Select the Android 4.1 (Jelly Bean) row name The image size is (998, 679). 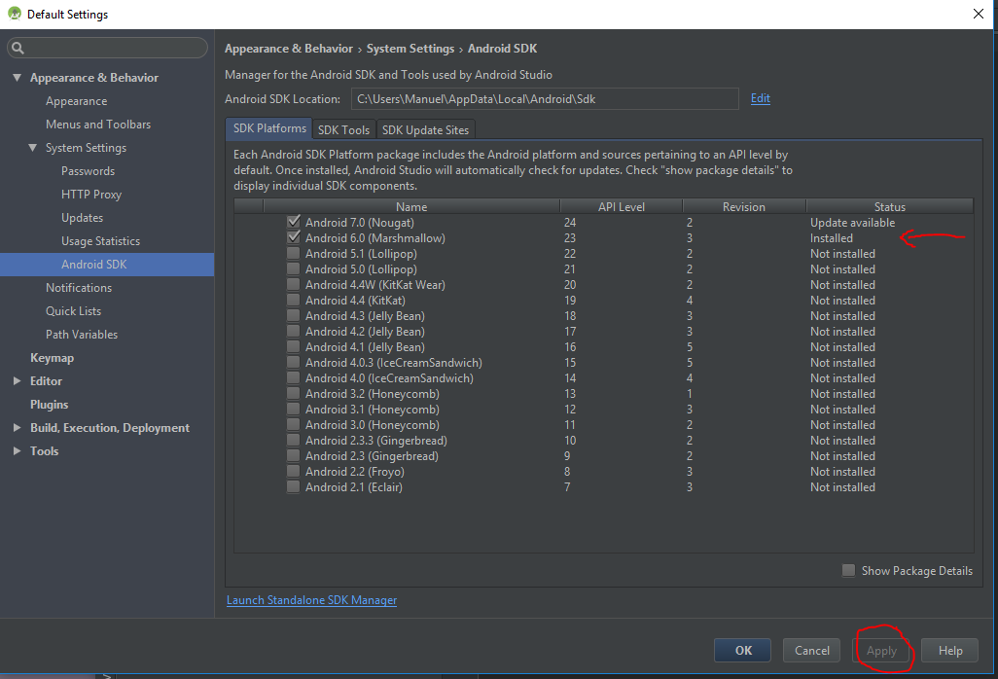(x=365, y=347)
